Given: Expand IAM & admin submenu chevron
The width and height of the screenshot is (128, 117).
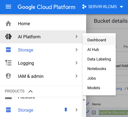Looking at the screenshot, I should click(x=77, y=76).
